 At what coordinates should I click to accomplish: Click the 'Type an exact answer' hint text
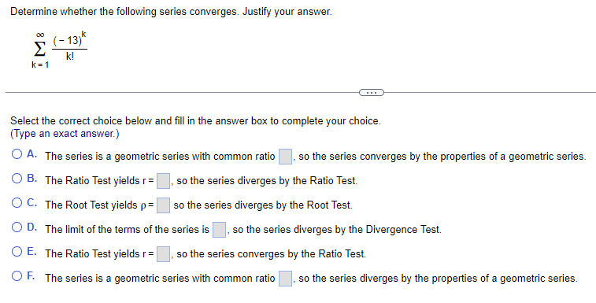[x=65, y=134]
